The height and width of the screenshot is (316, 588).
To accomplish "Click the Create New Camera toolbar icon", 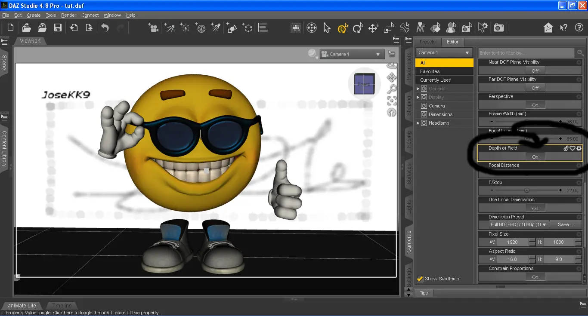I will click(x=153, y=28).
